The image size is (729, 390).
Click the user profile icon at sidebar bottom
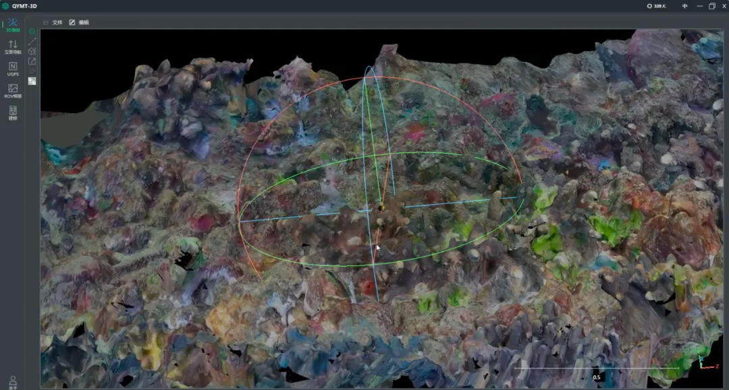[13, 382]
